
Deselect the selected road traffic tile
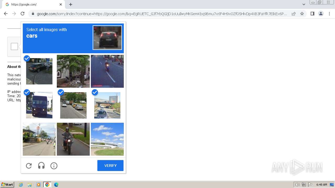(x=73, y=105)
